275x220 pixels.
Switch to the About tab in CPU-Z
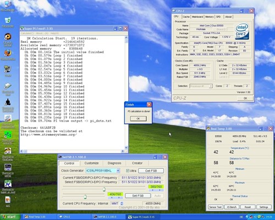point(228,16)
